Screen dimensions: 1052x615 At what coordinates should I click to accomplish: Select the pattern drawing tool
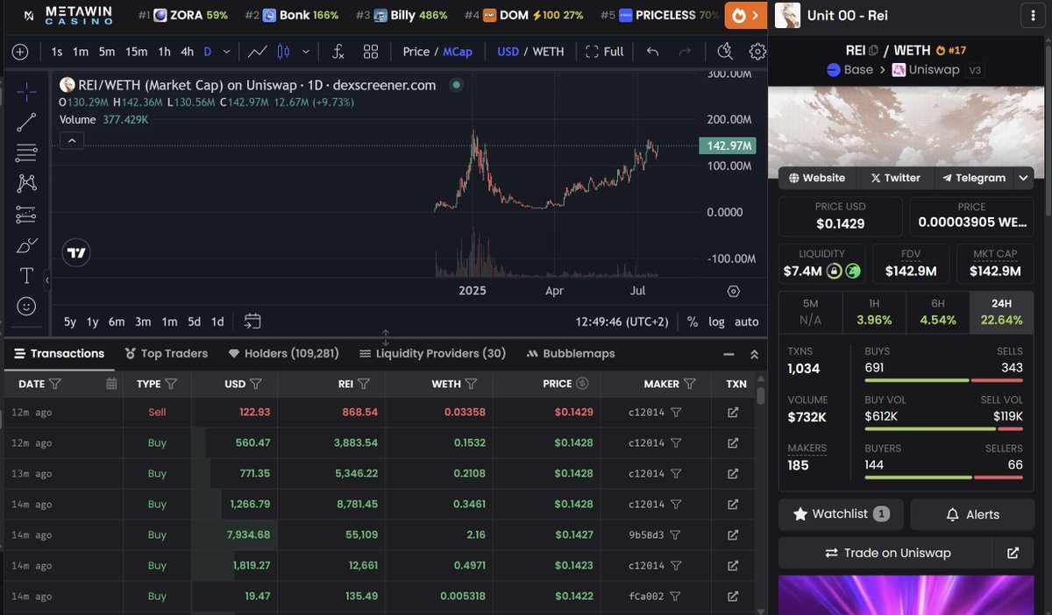[26, 183]
